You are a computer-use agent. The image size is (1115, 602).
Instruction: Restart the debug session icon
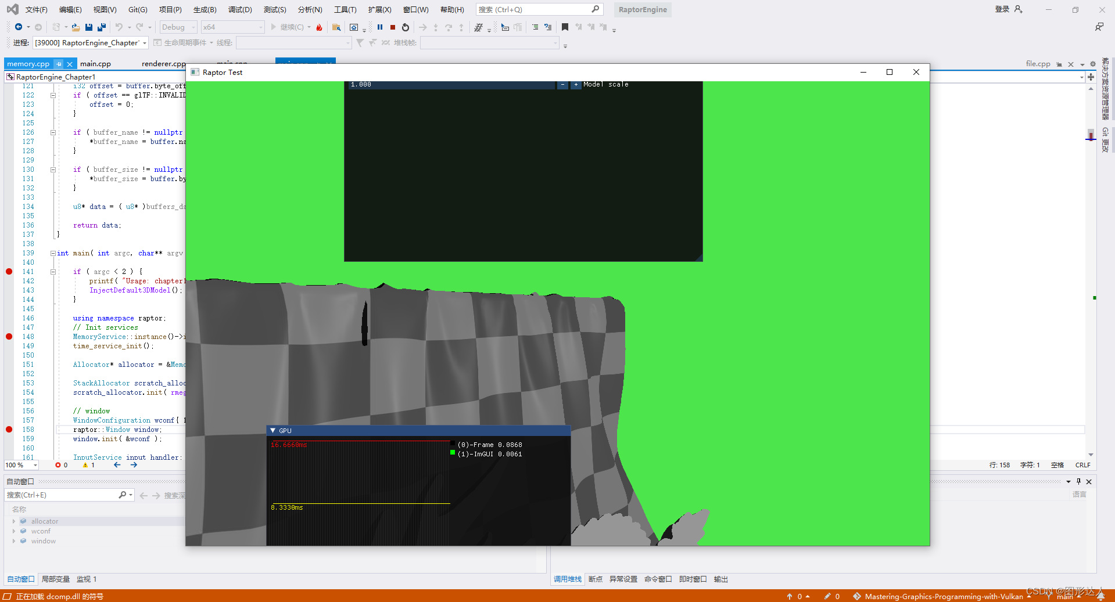405,27
